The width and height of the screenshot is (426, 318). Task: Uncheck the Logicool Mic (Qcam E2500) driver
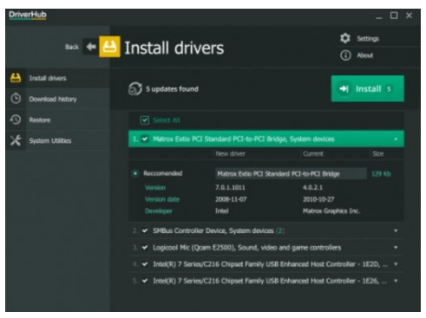145,248
